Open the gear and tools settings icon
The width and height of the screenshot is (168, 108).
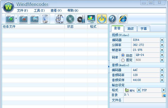pyautogui.click(x=81, y=19)
